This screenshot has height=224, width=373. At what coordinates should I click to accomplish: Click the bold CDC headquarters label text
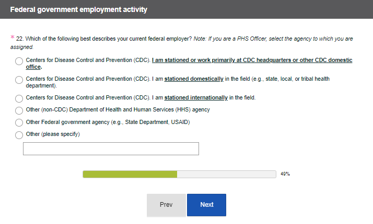[252, 60]
